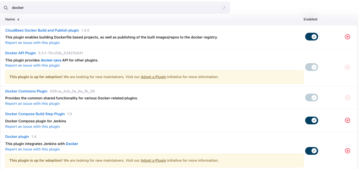
Task: Click uninstall icon for Docker API Plugin
Action: coord(348,67)
